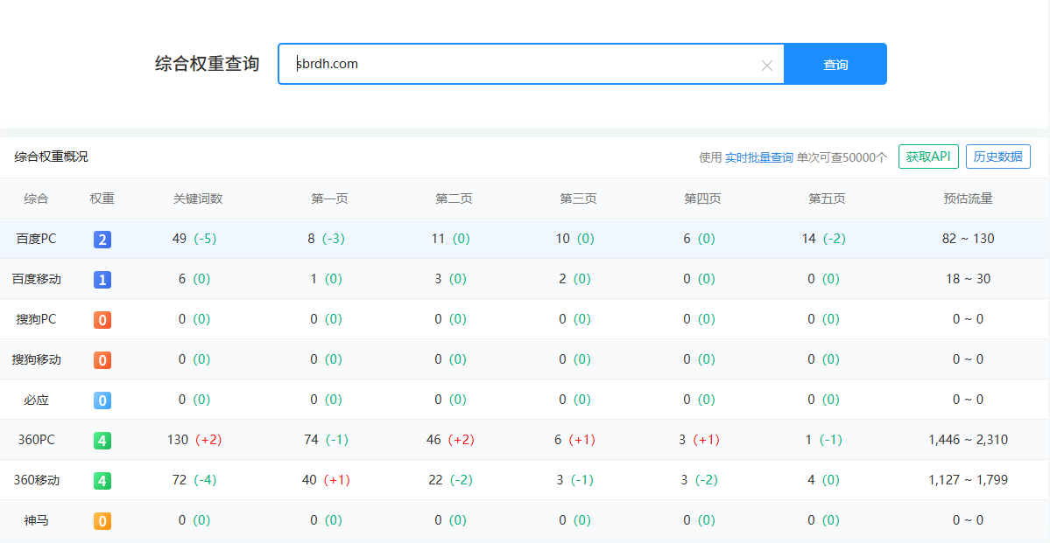1050x543 pixels.
Task: Click the 搜狗PC weight badge 0
Action: click(x=102, y=320)
